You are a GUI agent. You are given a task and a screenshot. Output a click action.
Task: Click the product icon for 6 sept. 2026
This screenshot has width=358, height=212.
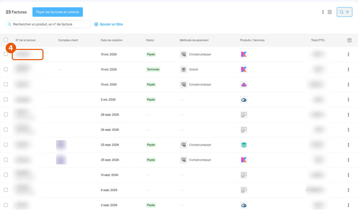click(x=244, y=190)
